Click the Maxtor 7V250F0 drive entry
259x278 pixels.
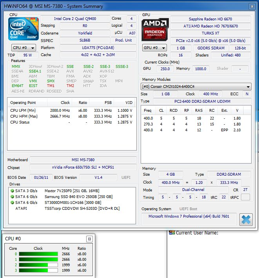(x=72, y=191)
